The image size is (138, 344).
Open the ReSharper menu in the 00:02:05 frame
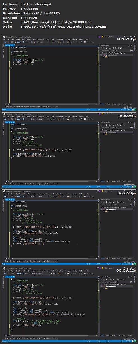coord(68,39)
